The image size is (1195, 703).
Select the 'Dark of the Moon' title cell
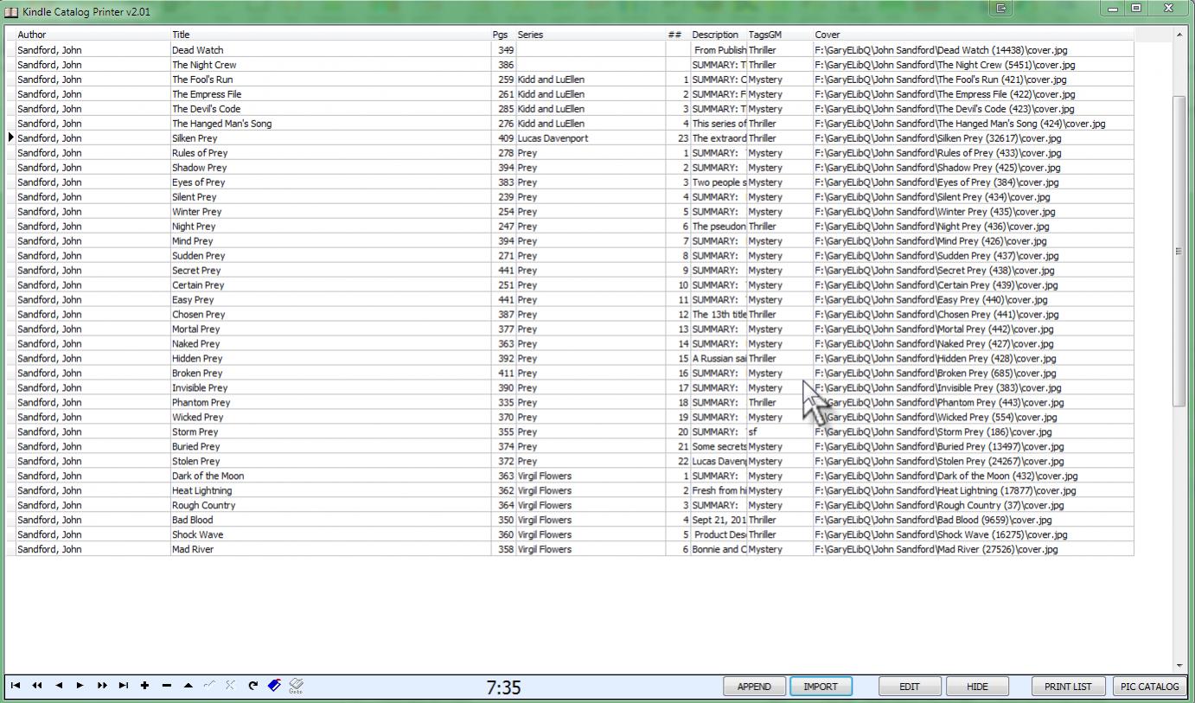330,476
